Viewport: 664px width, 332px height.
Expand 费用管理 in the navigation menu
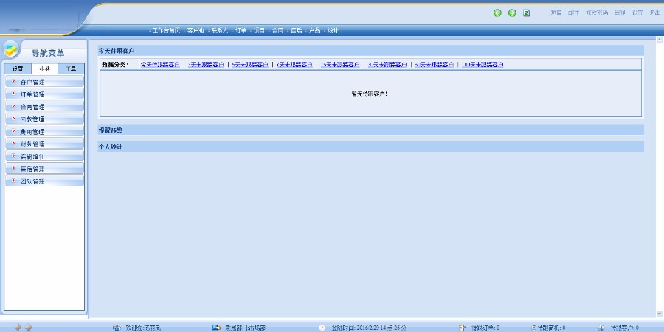[44, 131]
